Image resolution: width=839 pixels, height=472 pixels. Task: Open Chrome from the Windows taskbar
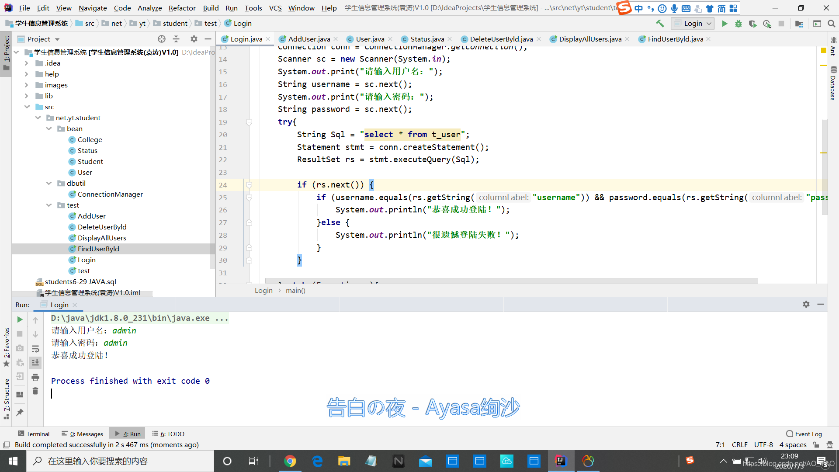click(290, 461)
